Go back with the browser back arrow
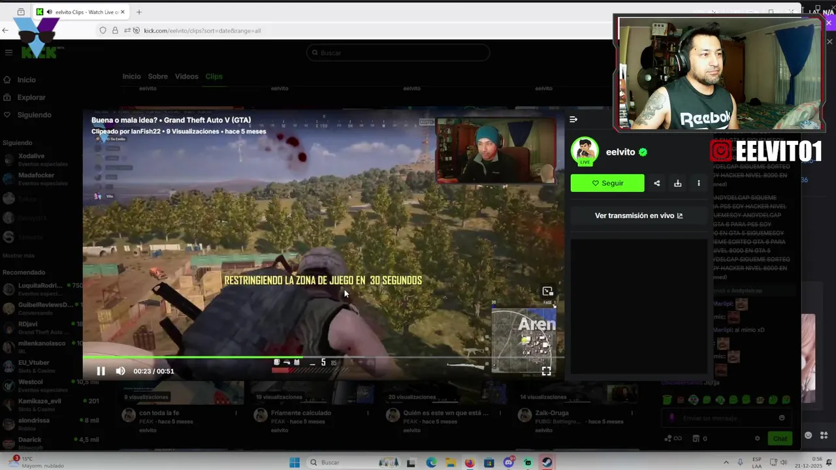Image resolution: width=836 pixels, height=470 pixels. (x=6, y=31)
